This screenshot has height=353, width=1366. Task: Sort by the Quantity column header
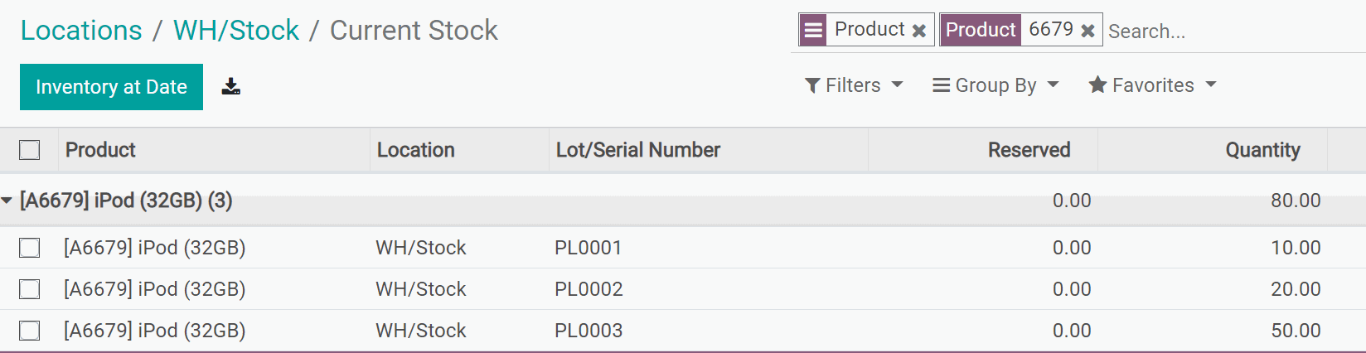pyautogui.click(x=1262, y=150)
